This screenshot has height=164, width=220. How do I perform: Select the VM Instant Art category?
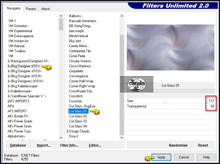pos(18,41)
